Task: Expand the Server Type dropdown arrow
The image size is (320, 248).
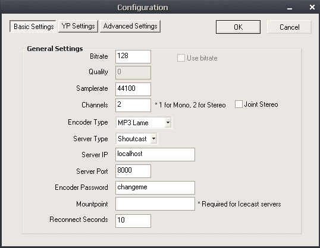Action: [153, 139]
